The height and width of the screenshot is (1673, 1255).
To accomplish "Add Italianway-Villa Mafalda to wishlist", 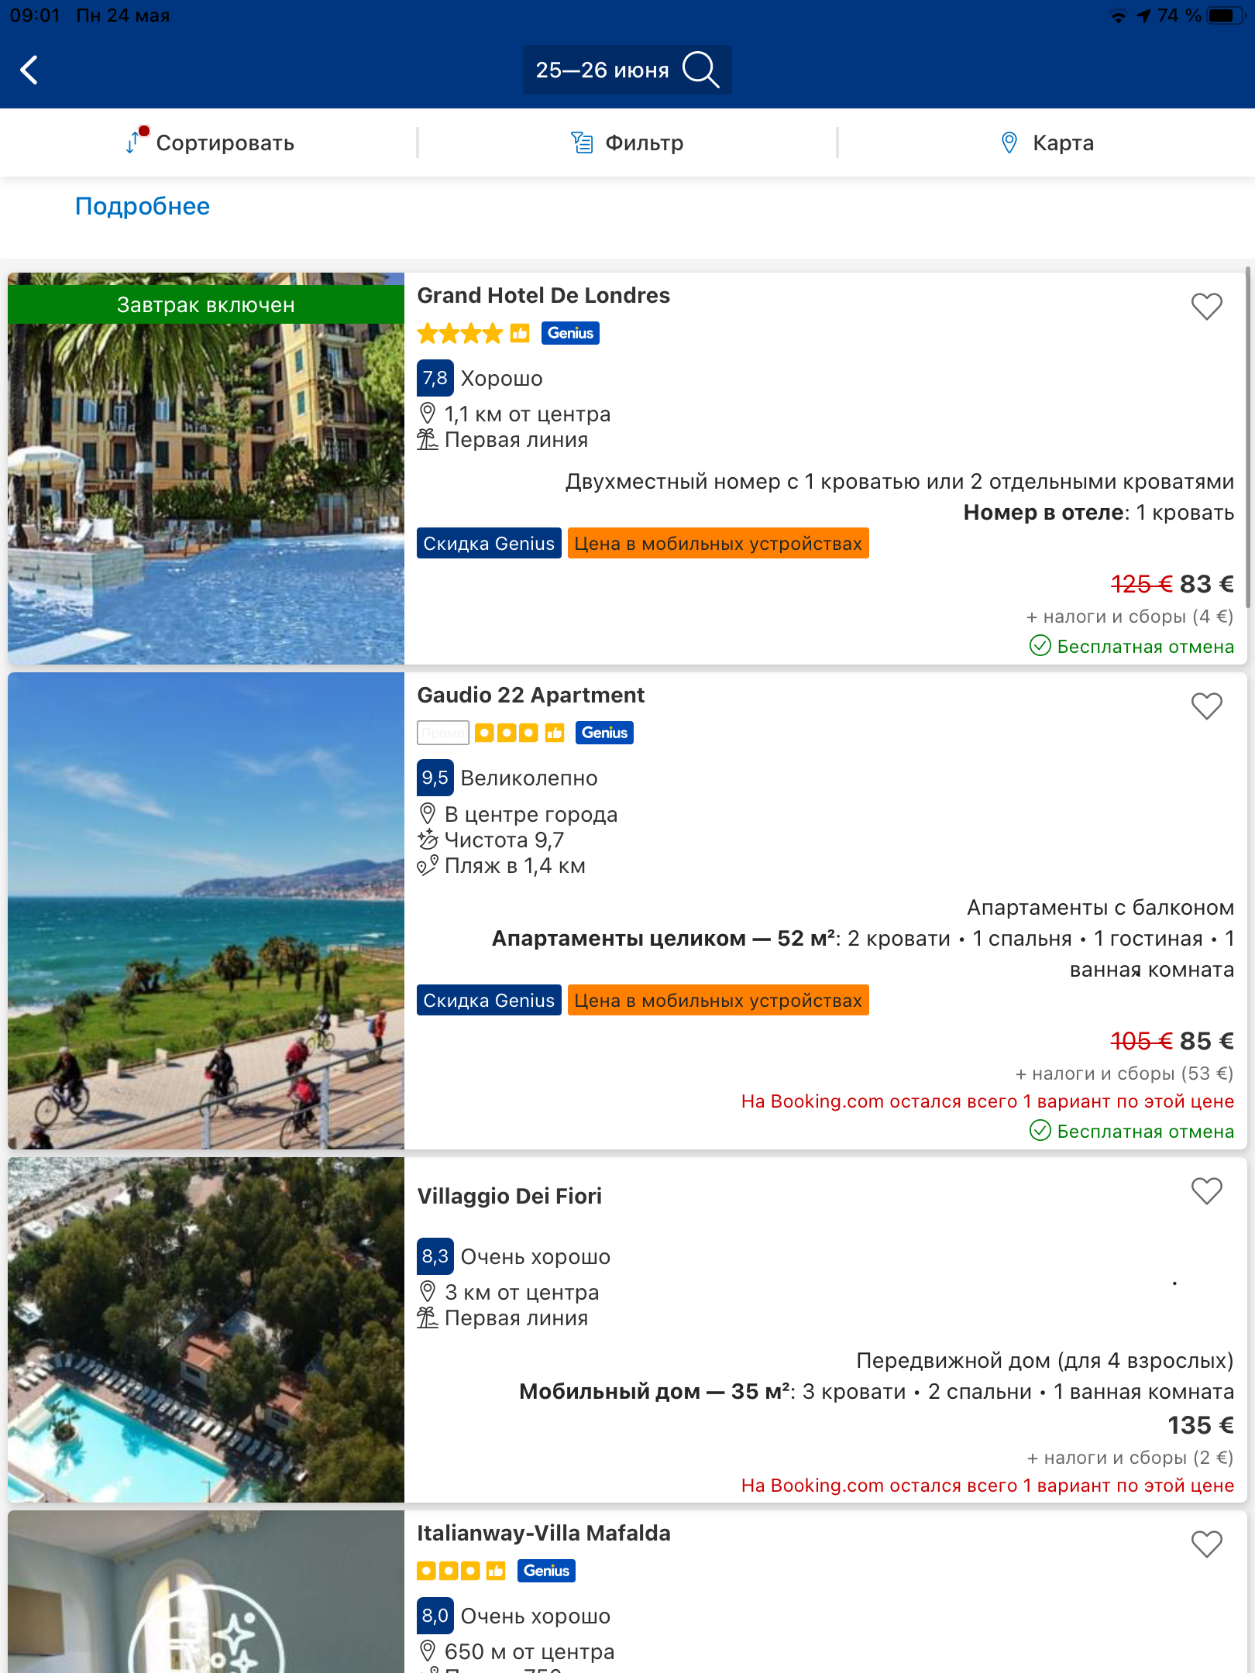I will [1206, 1544].
